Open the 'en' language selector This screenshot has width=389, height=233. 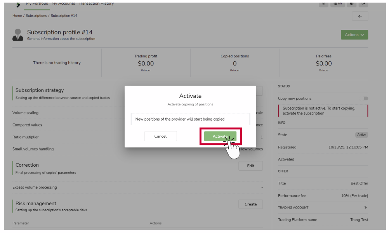(x=337, y=3)
